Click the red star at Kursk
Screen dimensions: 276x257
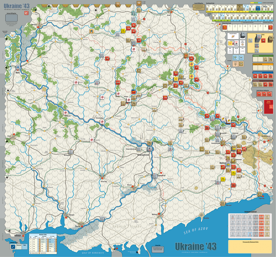click(172, 12)
